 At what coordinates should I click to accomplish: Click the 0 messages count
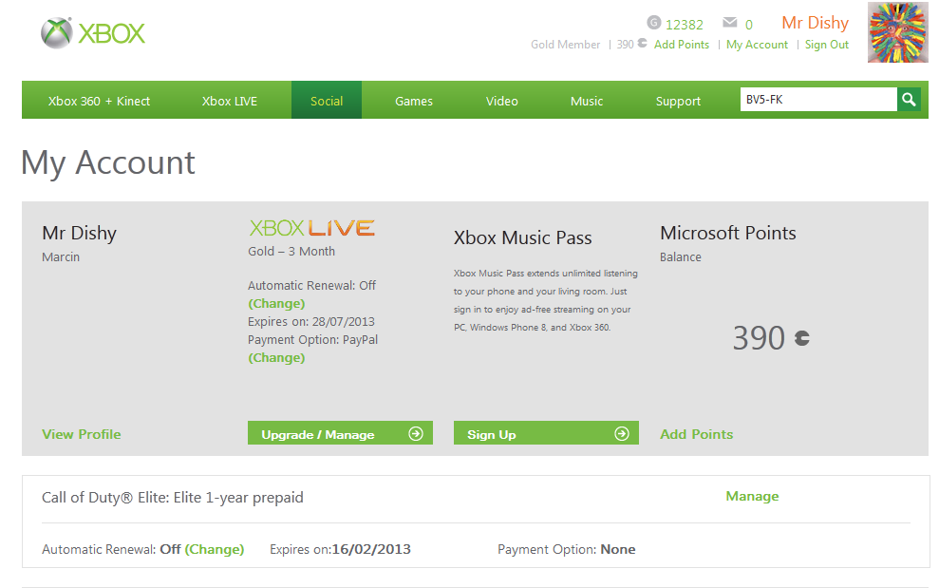pyautogui.click(x=748, y=25)
